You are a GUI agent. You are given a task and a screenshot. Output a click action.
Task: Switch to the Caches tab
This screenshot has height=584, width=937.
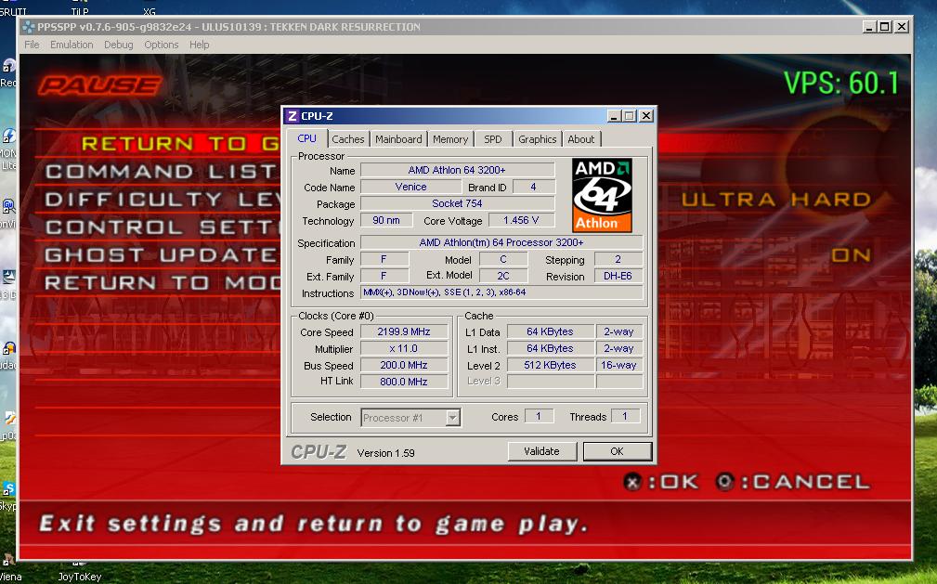[348, 139]
